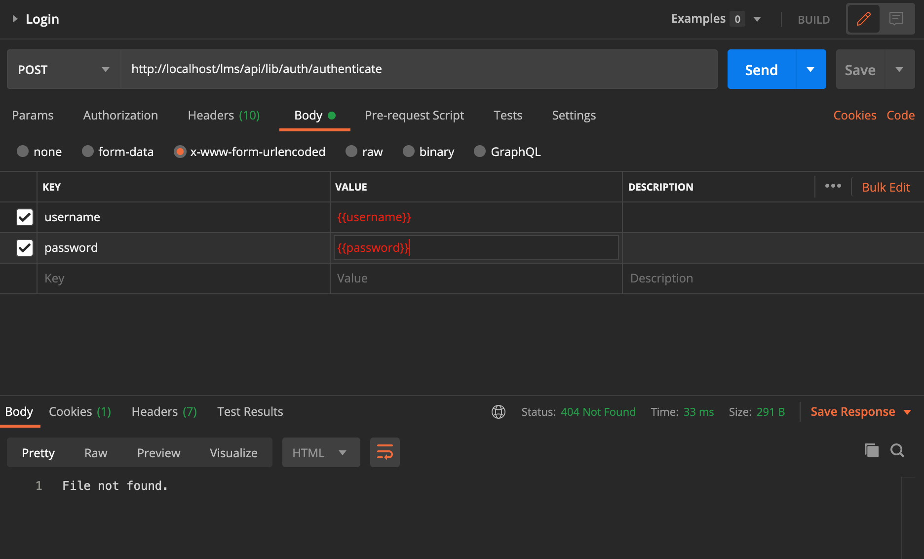Open the HTML format dropdown
The height and width of the screenshot is (559, 924).
[321, 453]
